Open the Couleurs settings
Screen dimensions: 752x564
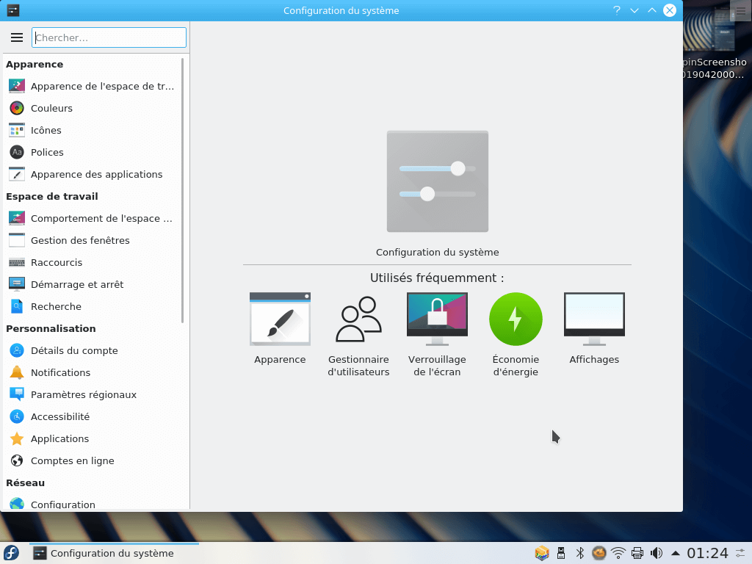pyautogui.click(x=93, y=109)
